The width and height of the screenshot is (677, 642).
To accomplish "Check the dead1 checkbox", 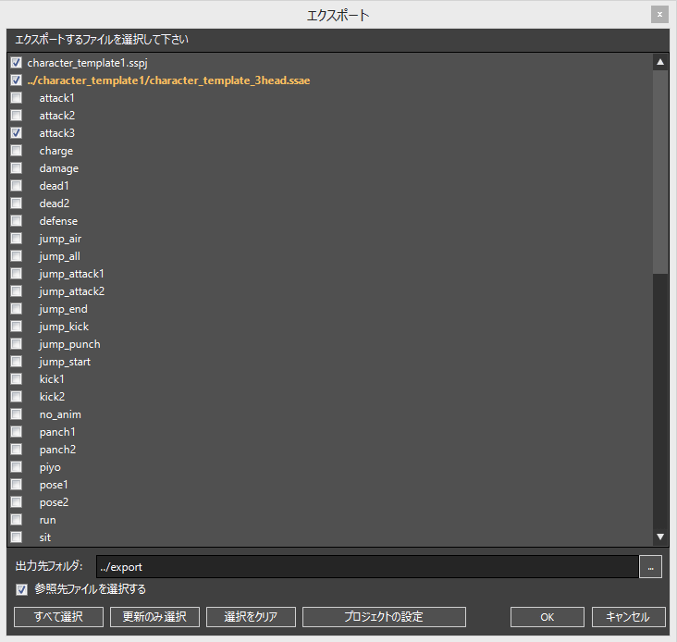I will pos(17,186).
